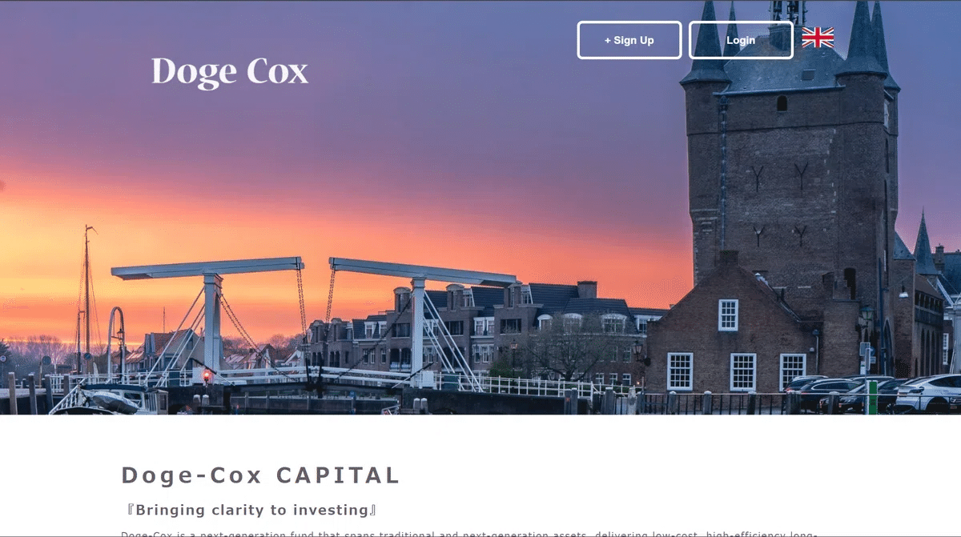This screenshot has width=961, height=537.
Task: Click the fund description paragraph text
Action: (468, 533)
